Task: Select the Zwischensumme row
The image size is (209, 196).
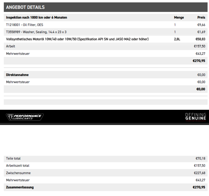Action: click(x=105, y=173)
